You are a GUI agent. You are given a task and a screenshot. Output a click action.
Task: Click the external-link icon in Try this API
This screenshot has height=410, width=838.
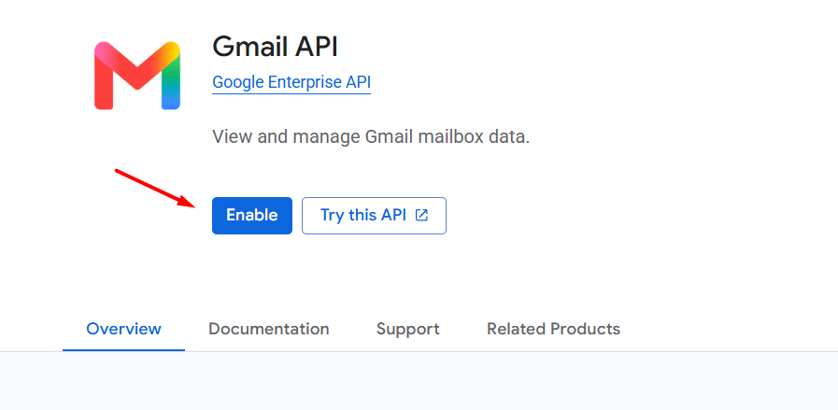(421, 216)
